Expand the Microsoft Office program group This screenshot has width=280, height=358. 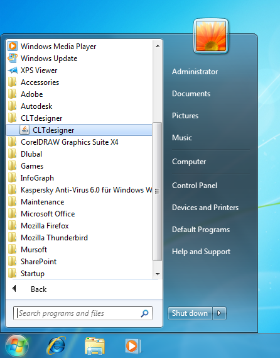coord(79,213)
